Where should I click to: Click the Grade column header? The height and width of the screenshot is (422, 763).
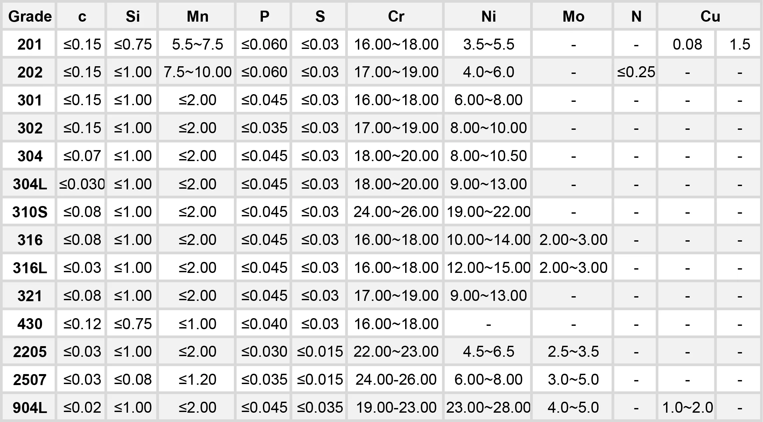[30, 16]
